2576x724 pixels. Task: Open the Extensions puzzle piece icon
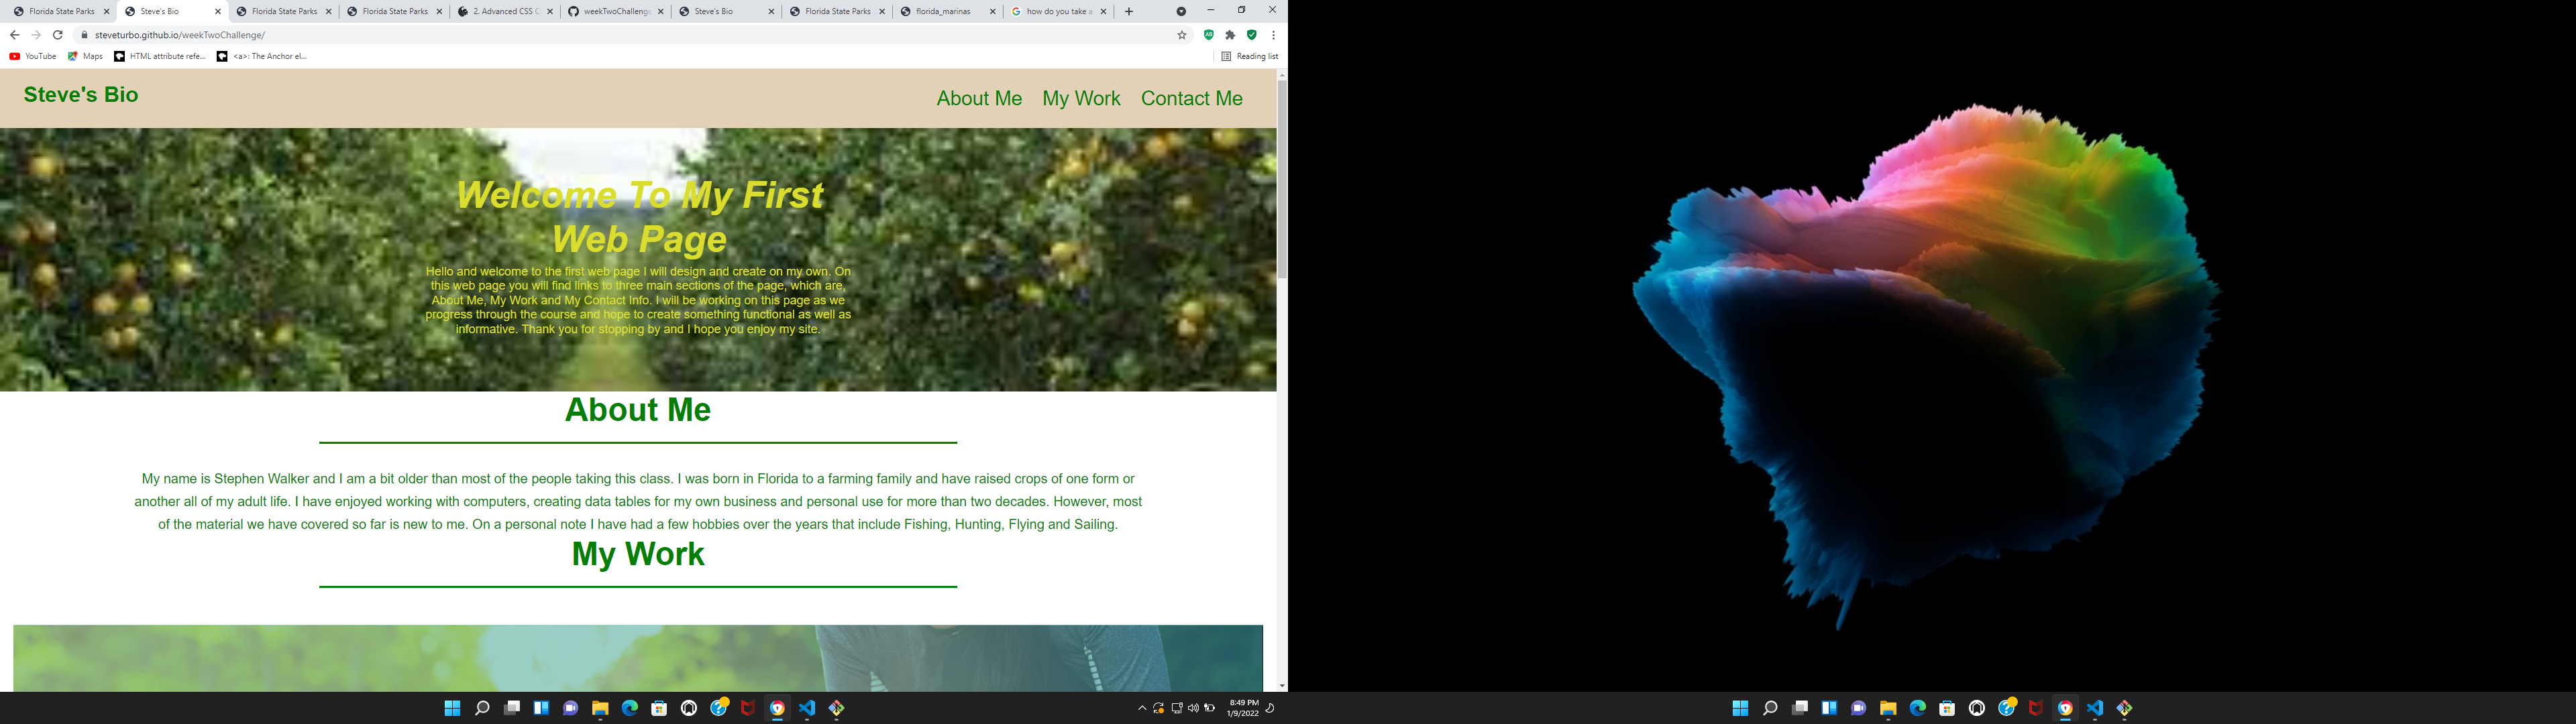[1230, 35]
